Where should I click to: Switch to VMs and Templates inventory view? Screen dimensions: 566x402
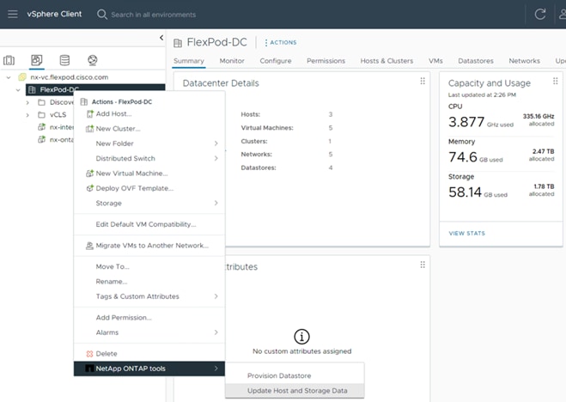click(x=37, y=60)
